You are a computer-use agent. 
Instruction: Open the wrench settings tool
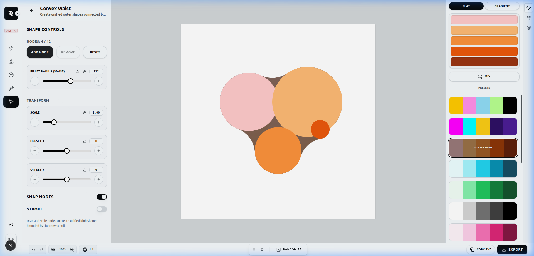(x=11, y=88)
